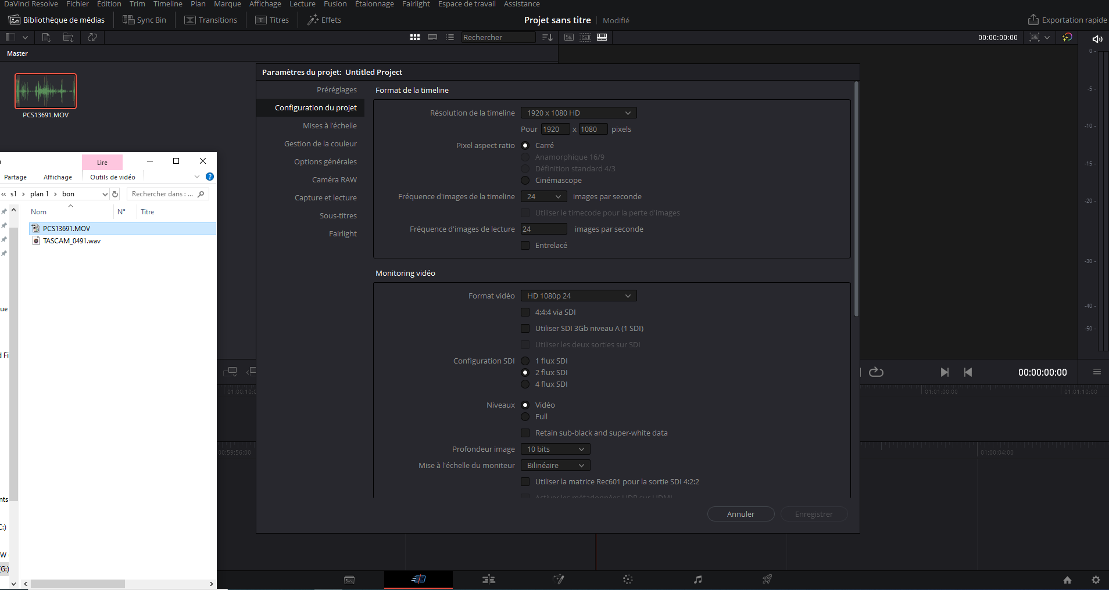1109x590 pixels.
Task: Open the Bilinéaire monitor scaling dropdown
Action: click(x=555, y=466)
